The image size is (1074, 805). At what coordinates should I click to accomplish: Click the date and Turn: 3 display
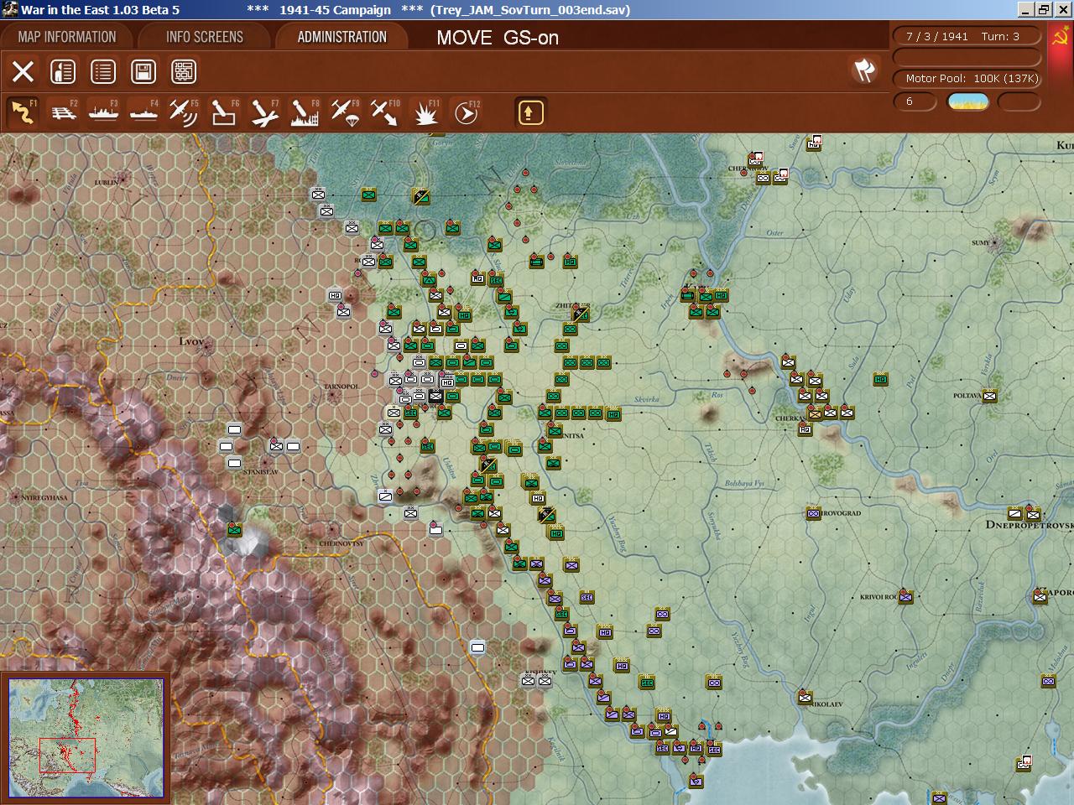(x=967, y=36)
